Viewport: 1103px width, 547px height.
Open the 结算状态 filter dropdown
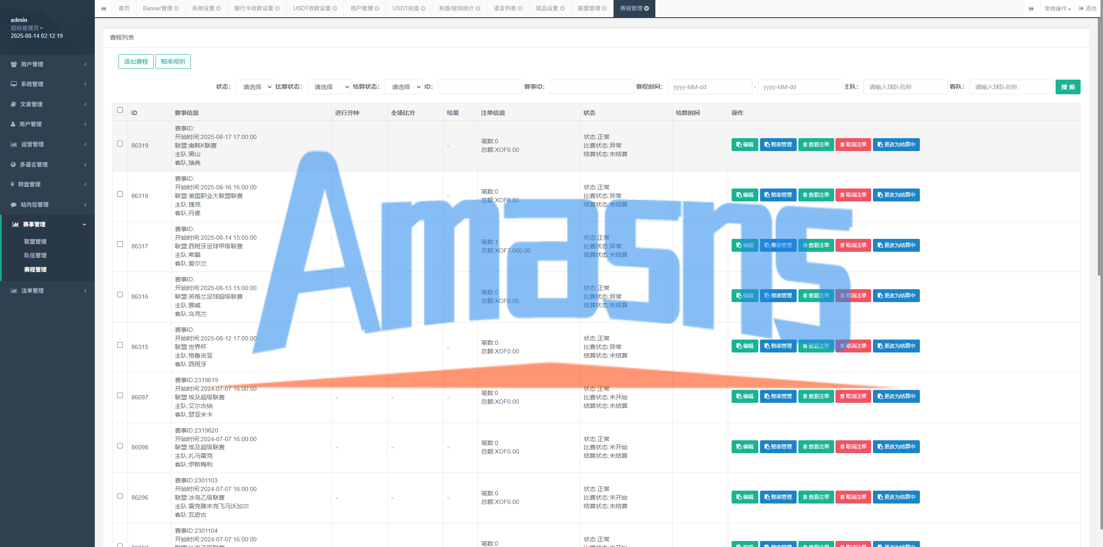point(403,87)
